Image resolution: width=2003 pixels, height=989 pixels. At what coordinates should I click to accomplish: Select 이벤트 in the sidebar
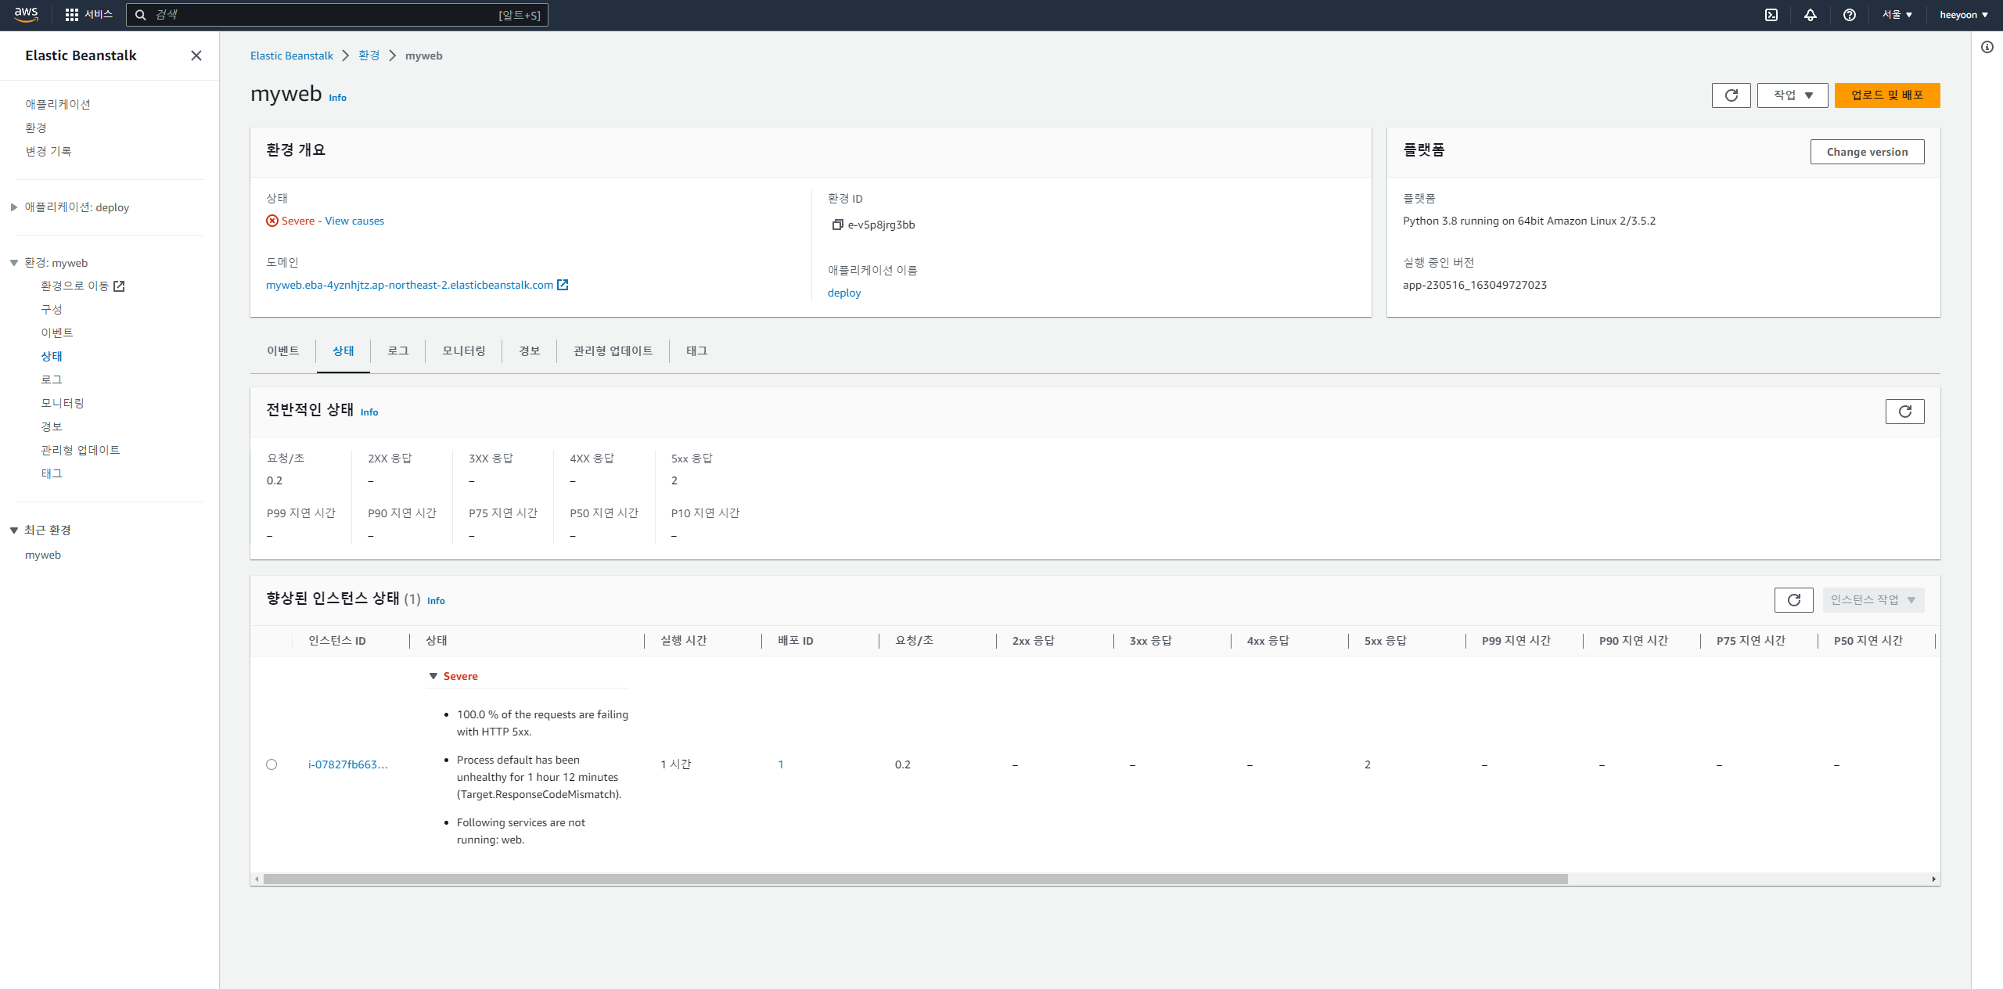point(57,333)
